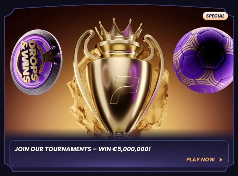Click the PLAY NOW link
Image resolution: width=238 pixels, height=176 pixels.
point(200,159)
